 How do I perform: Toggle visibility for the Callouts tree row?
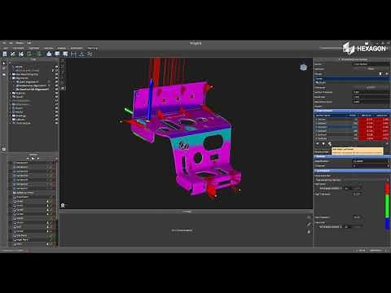[x=56, y=120]
